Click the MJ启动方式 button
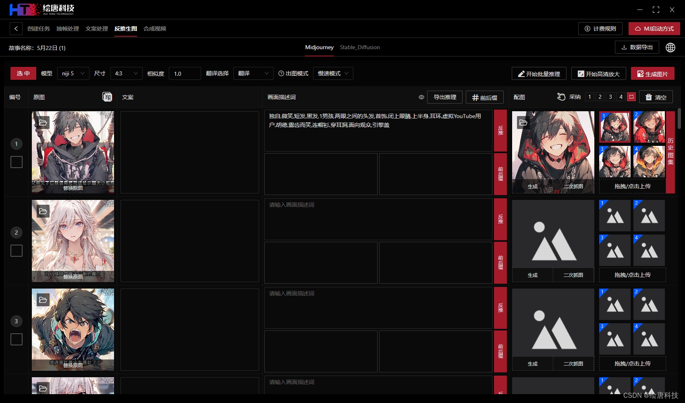685x403 pixels. pyautogui.click(x=654, y=29)
